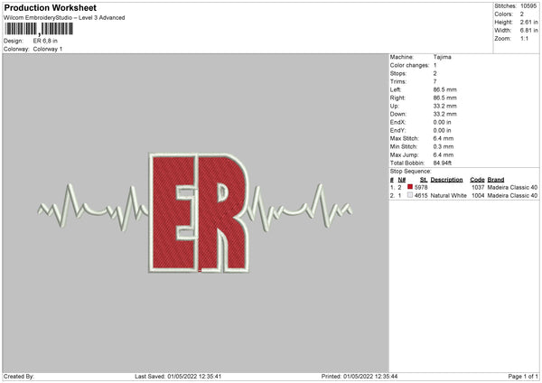Image resolution: width=542 pixels, height=383 pixels.
Task: Click stitch count '5978' in row 1
Action: pyautogui.click(x=421, y=187)
